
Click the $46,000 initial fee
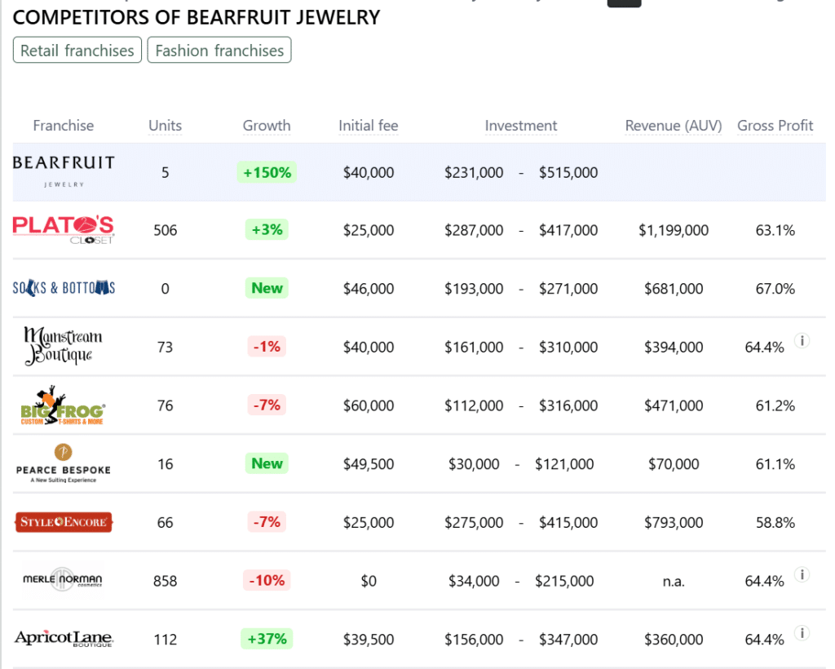369,289
